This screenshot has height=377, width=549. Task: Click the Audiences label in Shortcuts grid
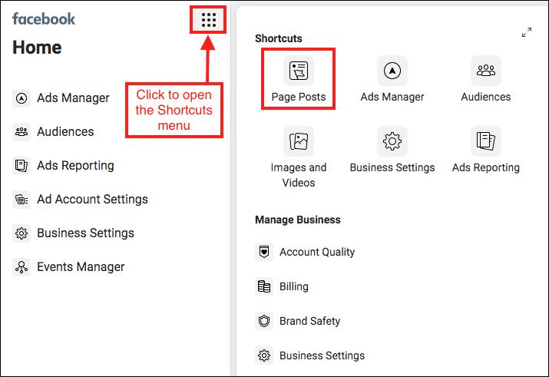click(486, 97)
